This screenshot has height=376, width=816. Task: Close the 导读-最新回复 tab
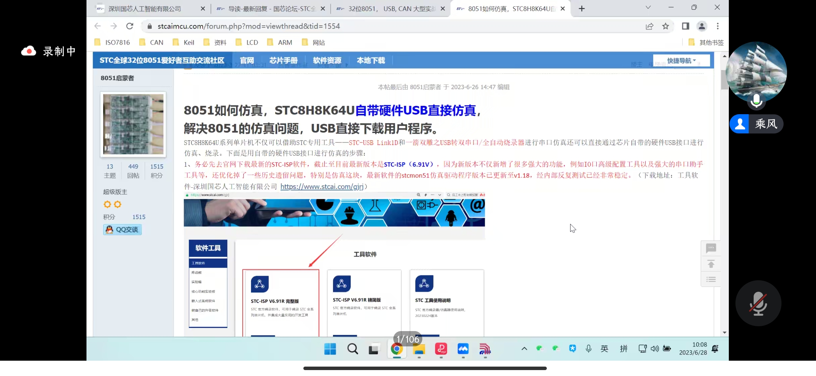click(x=323, y=9)
